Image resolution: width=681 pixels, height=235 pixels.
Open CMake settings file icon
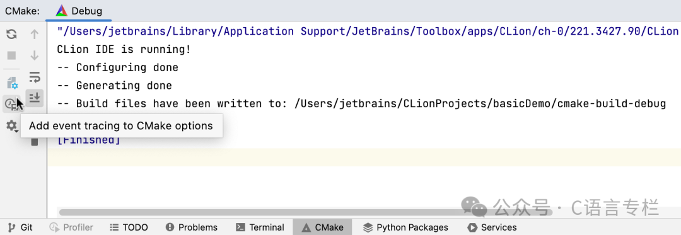pos(12,83)
